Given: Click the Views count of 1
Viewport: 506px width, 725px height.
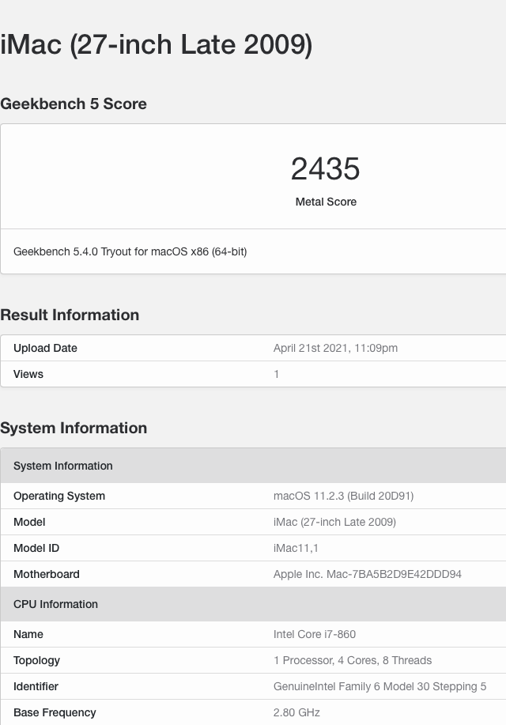Looking at the screenshot, I should pyautogui.click(x=276, y=374).
